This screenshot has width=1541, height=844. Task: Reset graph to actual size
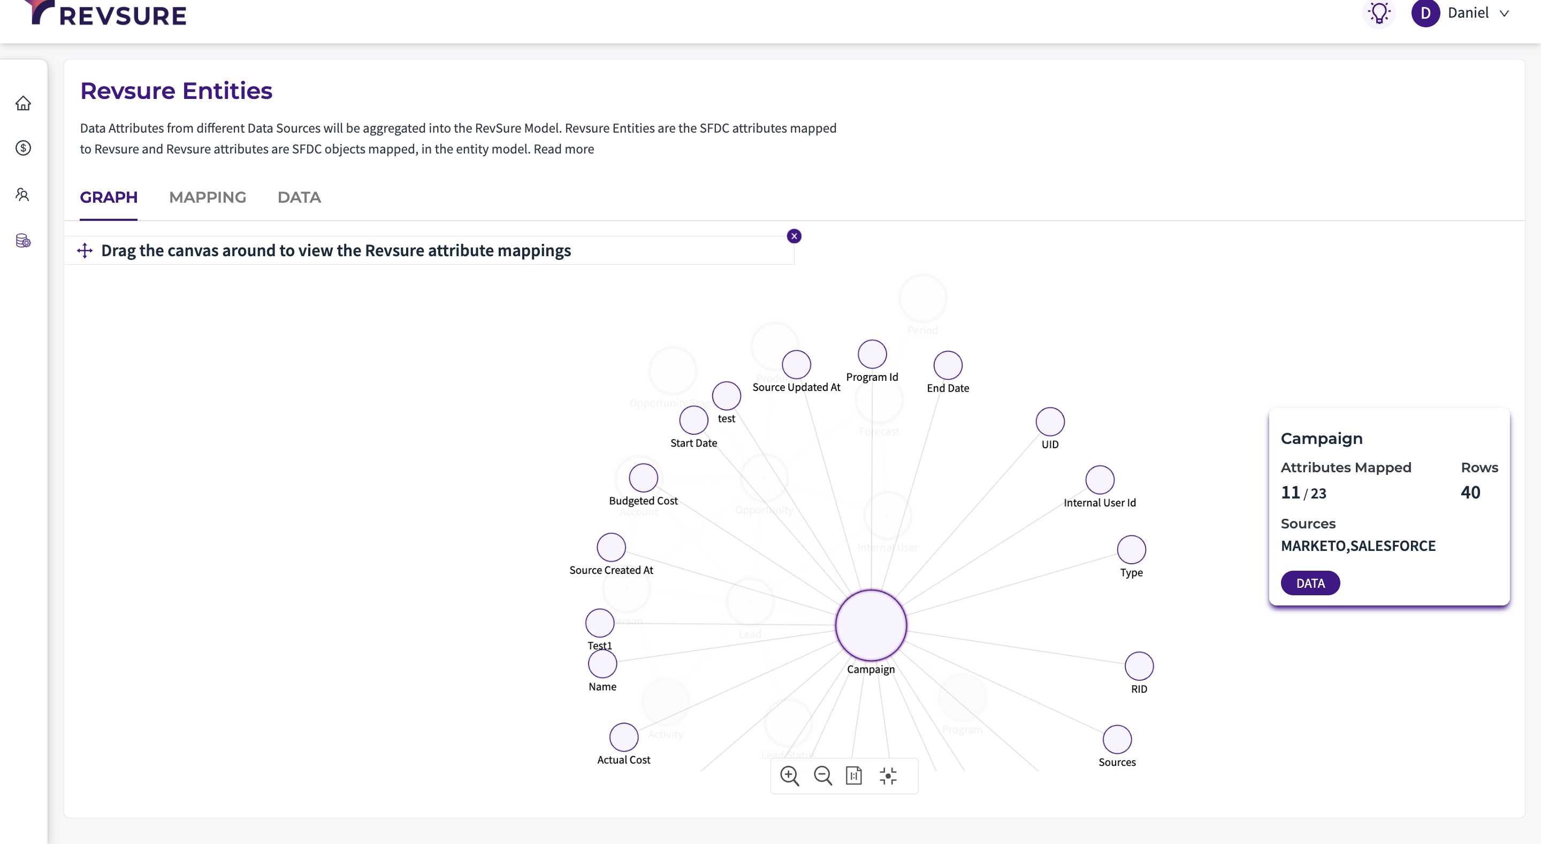point(855,776)
